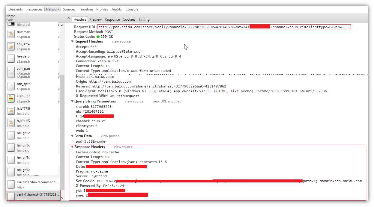Select the namespace JS file icon

(11, 34)
